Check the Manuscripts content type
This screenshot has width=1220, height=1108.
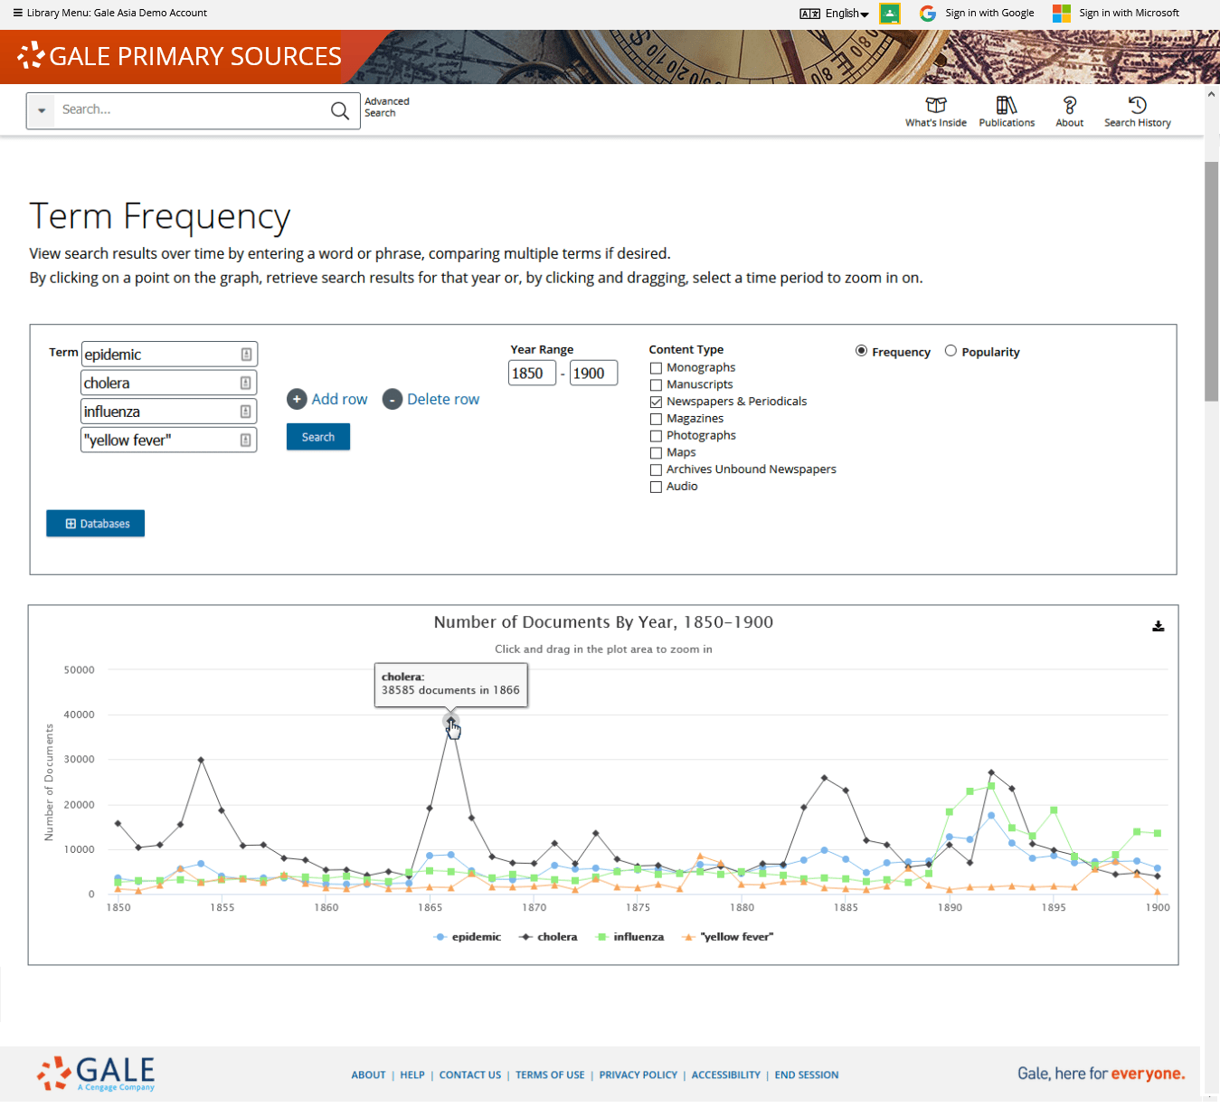656,385
